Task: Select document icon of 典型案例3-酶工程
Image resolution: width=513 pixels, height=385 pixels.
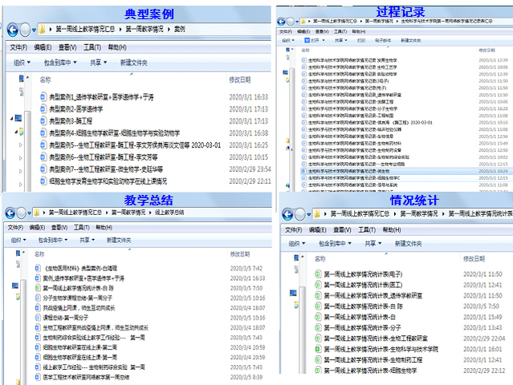Action: pyautogui.click(x=43, y=120)
